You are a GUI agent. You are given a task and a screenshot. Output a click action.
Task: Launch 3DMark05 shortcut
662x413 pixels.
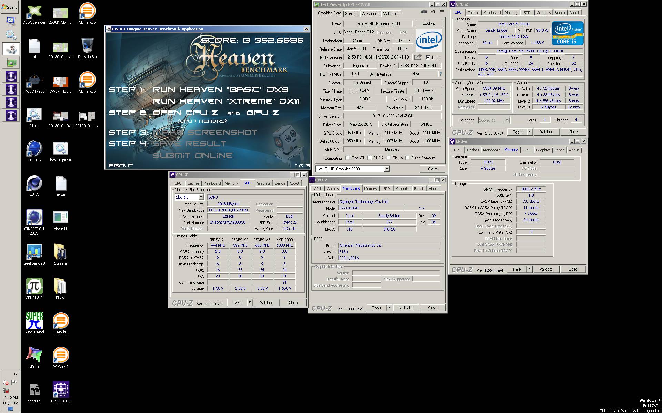[x=87, y=83]
